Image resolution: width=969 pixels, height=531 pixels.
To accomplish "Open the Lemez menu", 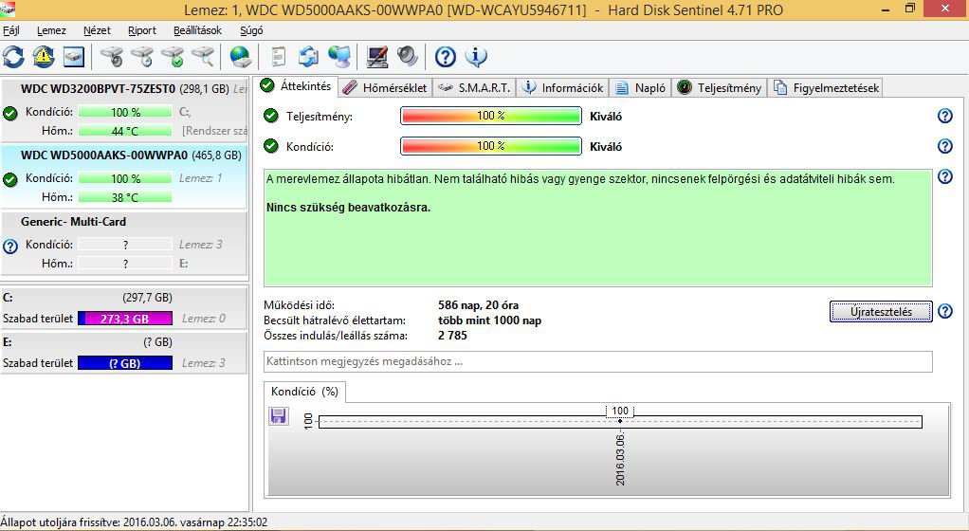I will tap(51, 30).
